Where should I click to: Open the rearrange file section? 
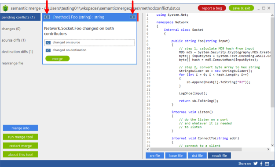12,63
